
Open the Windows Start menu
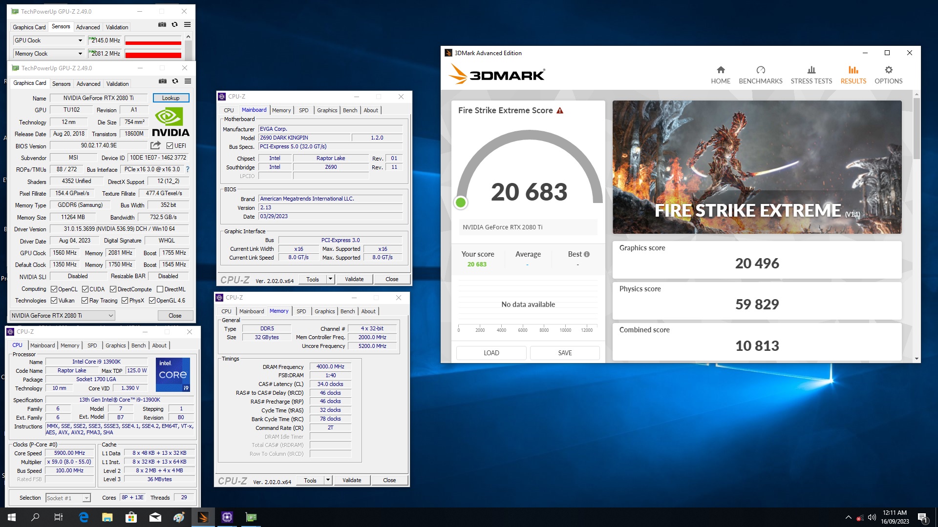[12, 517]
